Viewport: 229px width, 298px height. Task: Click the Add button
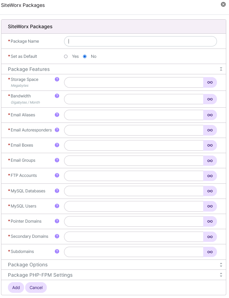pos(16,287)
